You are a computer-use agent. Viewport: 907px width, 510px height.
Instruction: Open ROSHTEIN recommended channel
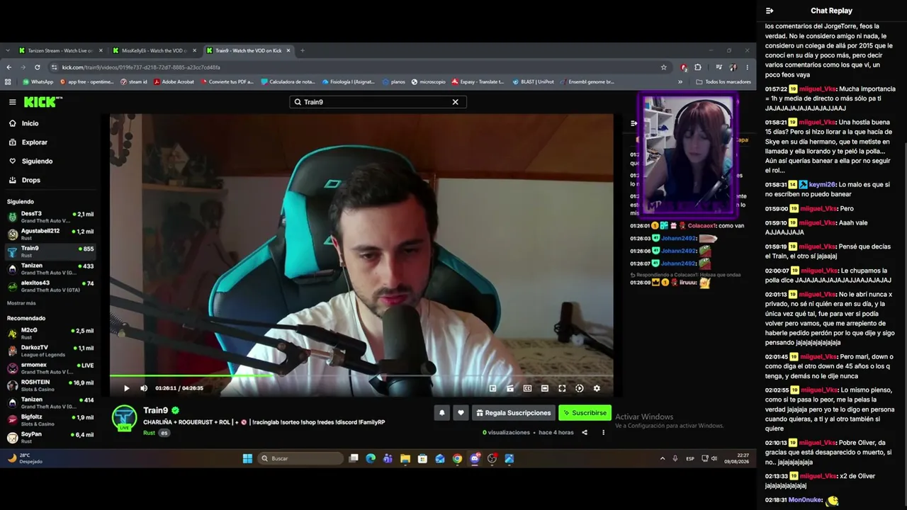pyautogui.click(x=50, y=385)
